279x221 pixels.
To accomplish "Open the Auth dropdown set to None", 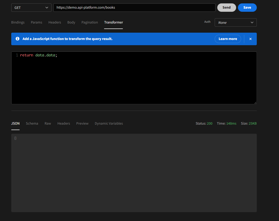I will click(235, 22).
